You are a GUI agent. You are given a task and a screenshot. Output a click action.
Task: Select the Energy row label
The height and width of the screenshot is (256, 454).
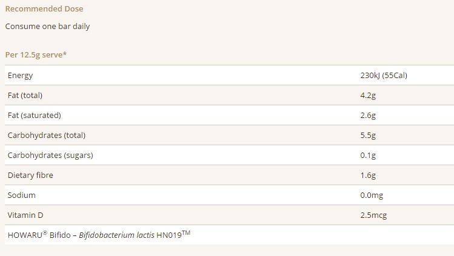click(20, 76)
